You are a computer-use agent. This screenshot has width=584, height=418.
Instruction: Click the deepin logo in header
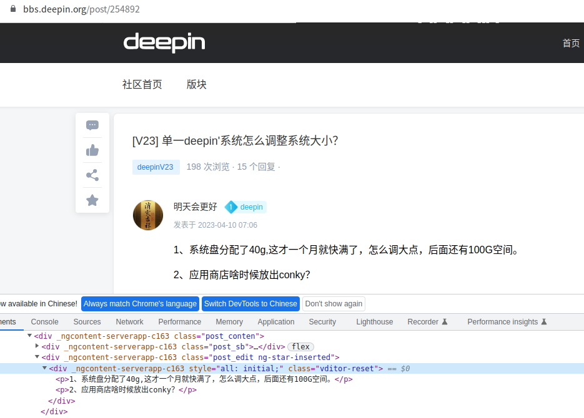pos(164,42)
